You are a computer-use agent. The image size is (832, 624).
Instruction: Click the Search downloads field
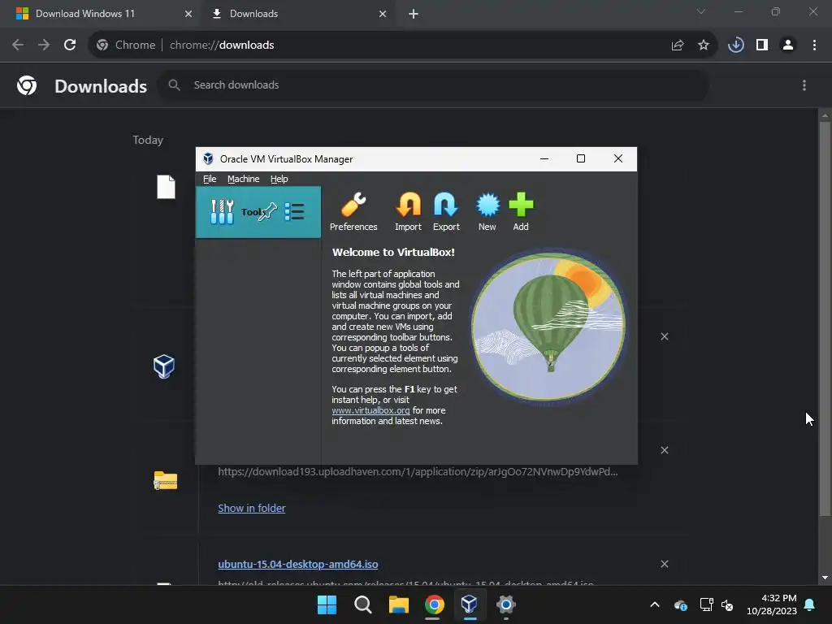pos(433,84)
